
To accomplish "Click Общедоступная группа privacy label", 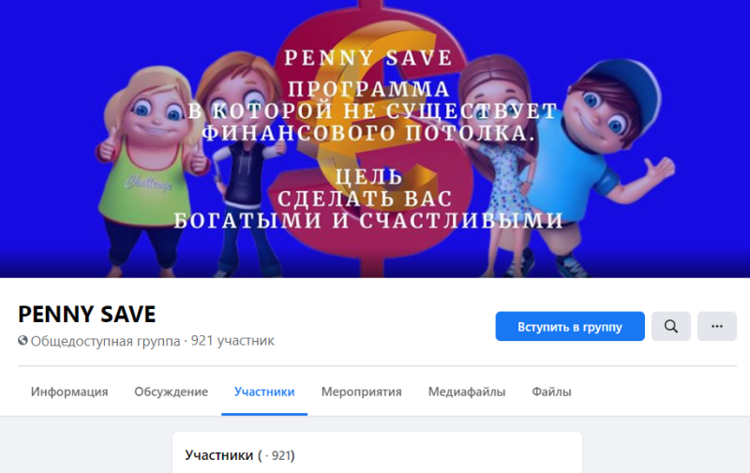I will click(x=105, y=341).
